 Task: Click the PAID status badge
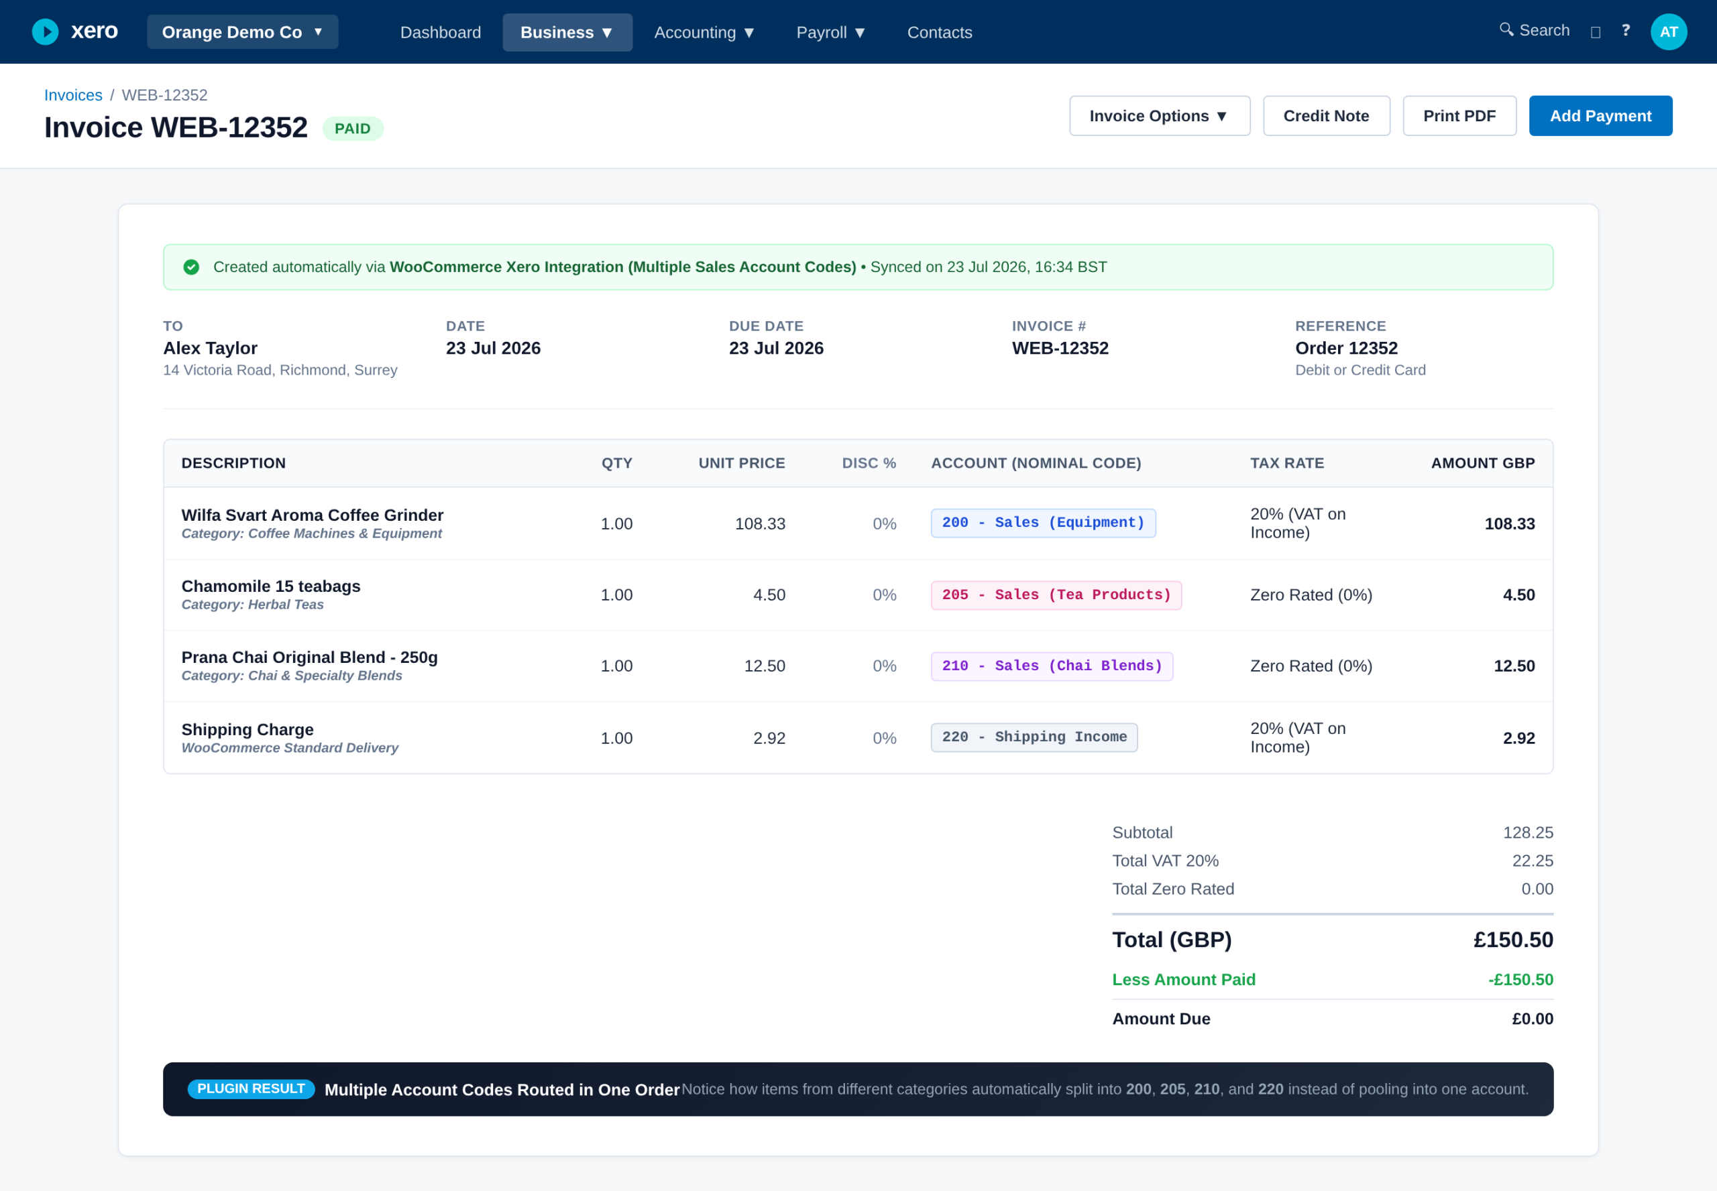(353, 129)
